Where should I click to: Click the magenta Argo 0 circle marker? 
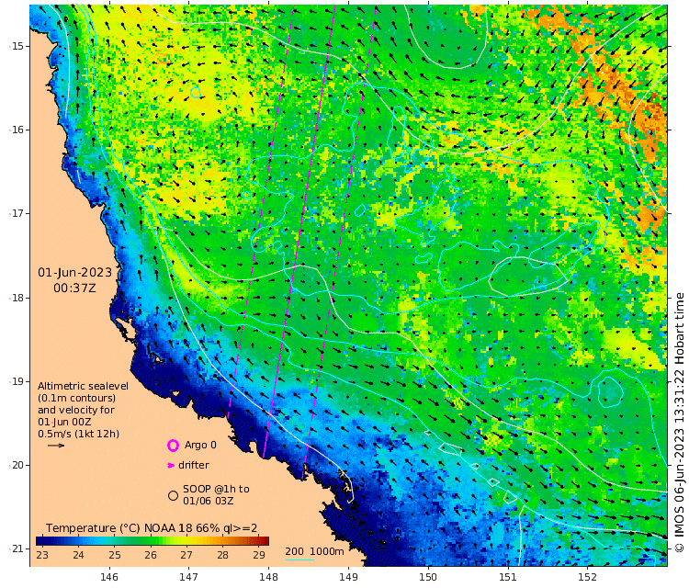pos(173,446)
